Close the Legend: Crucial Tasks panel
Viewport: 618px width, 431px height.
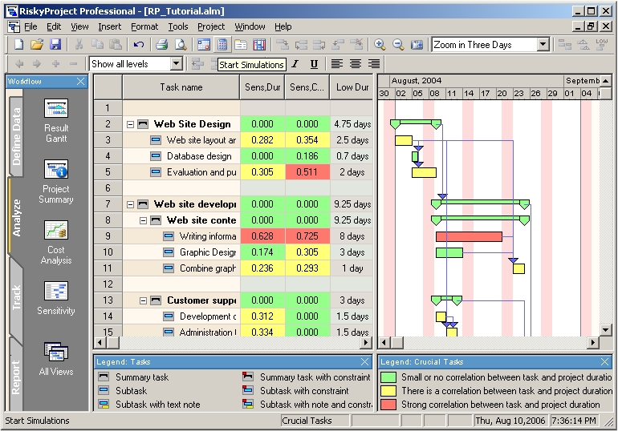[605, 362]
